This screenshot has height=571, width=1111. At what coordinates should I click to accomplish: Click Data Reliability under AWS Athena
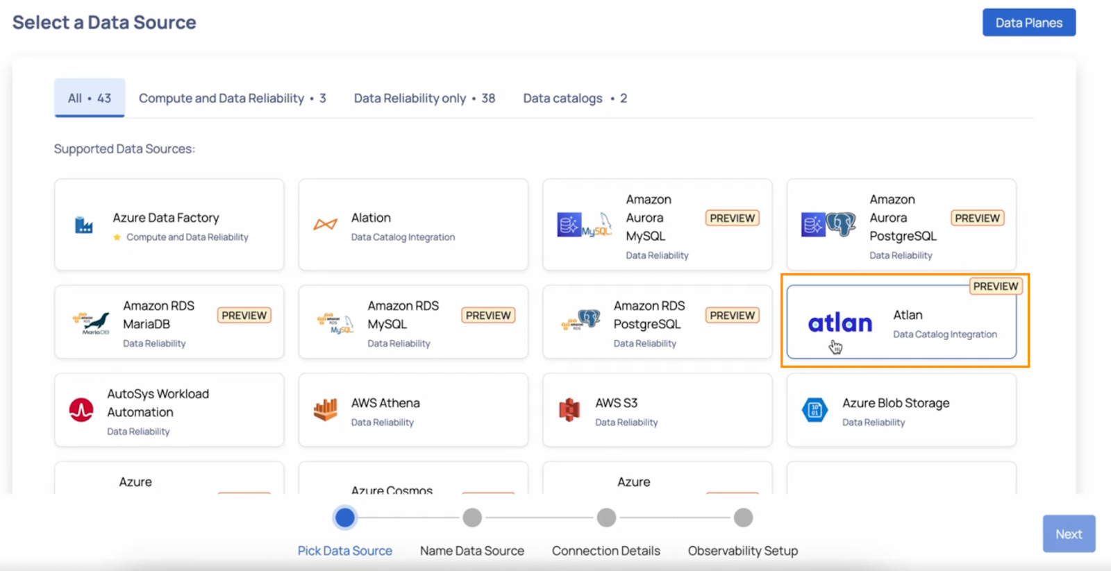tap(382, 423)
